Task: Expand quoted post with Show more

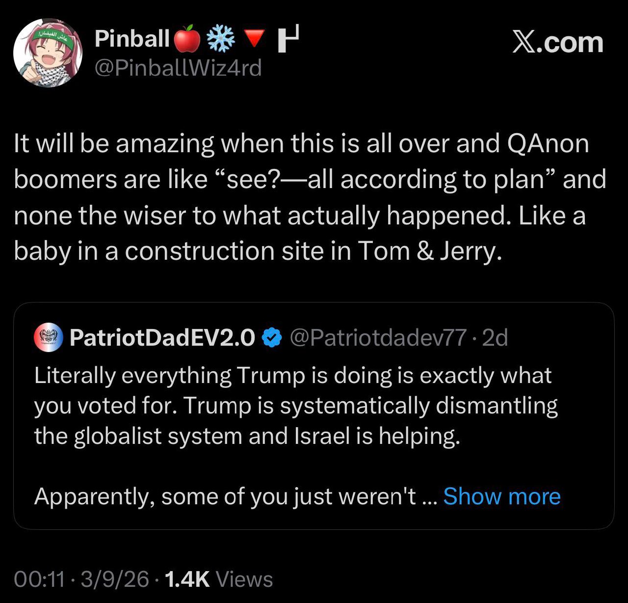Action: point(501,496)
